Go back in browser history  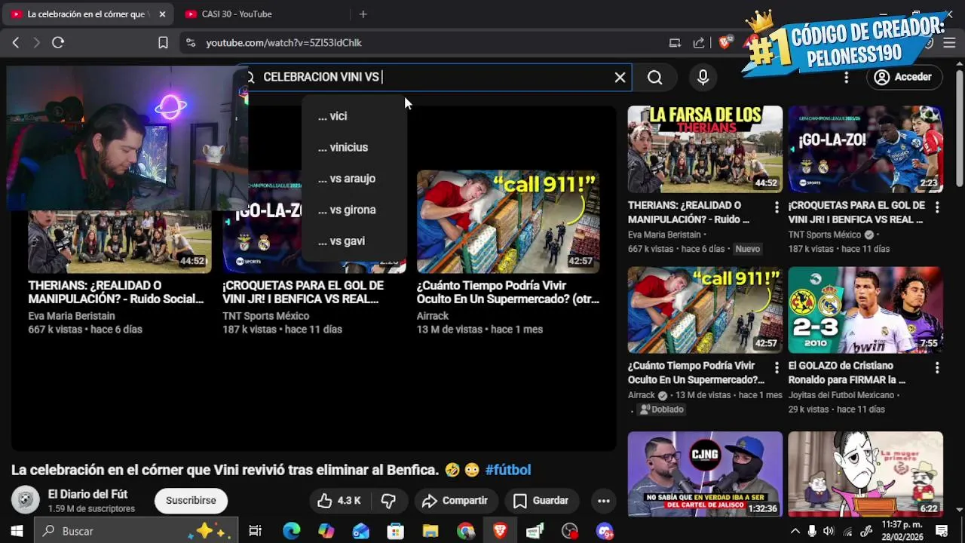tap(16, 43)
